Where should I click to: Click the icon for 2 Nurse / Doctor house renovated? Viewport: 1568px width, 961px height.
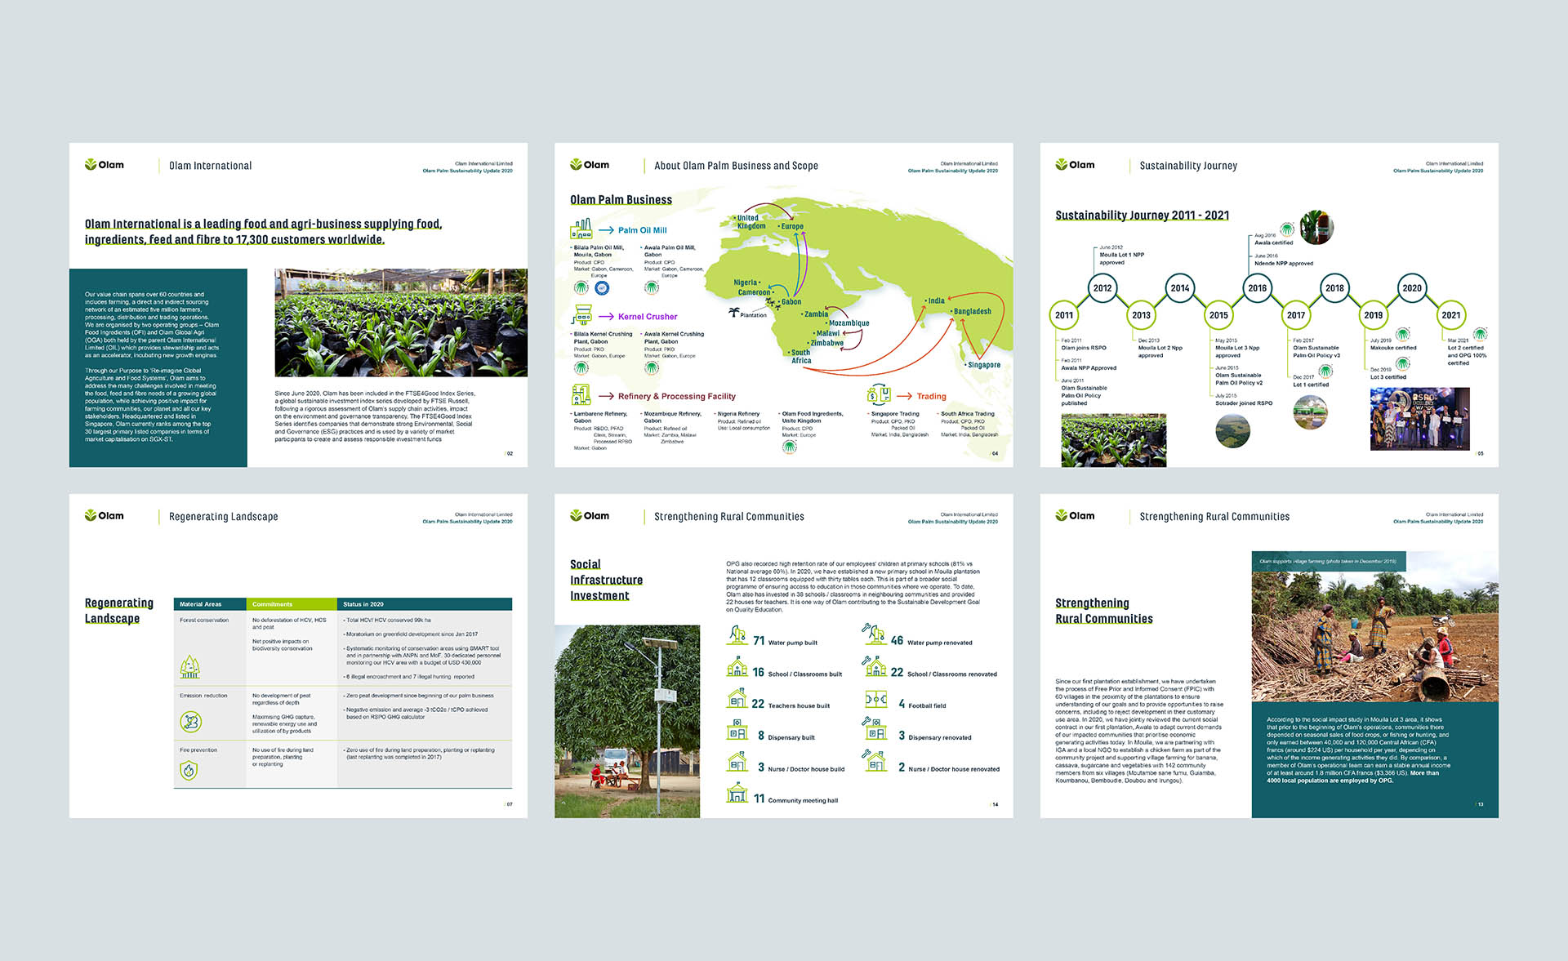(875, 761)
